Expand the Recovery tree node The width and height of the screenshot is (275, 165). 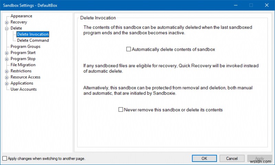pos(7,22)
